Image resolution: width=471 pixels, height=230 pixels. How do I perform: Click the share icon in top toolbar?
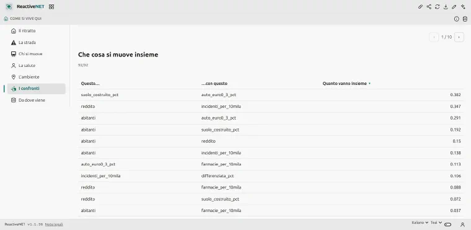429,7
